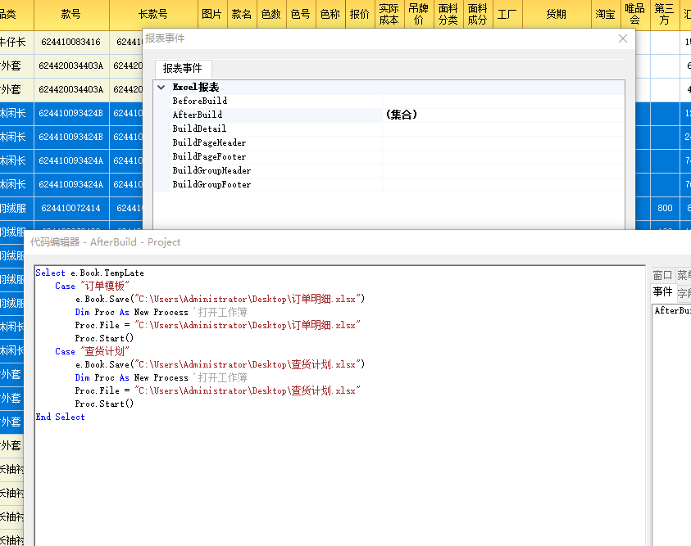
Task: Click the 报价 column header
Action: [x=360, y=15]
